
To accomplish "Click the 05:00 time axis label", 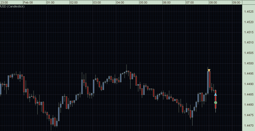I will point(144,2).
